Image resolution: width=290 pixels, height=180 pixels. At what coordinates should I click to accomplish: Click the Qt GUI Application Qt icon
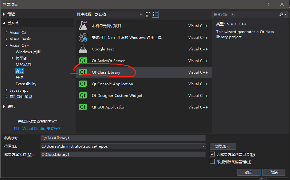(x=83, y=107)
